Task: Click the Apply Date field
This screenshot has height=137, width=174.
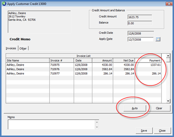Action: pos(140,40)
